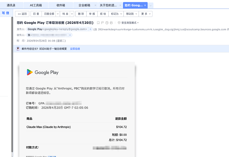The width and height of the screenshot is (229, 157).
Task: Click the 返回 back button
Action: [x=22, y=14]
